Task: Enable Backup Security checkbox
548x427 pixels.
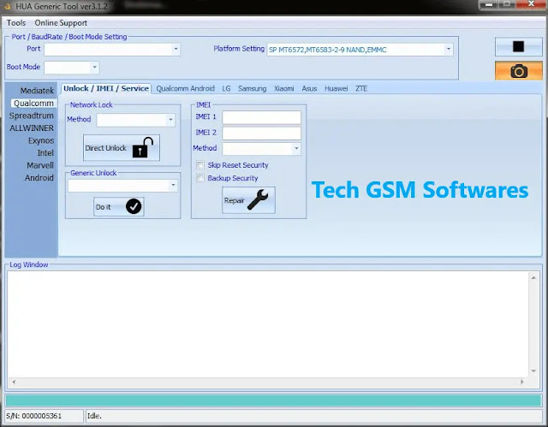Action: tap(200, 178)
